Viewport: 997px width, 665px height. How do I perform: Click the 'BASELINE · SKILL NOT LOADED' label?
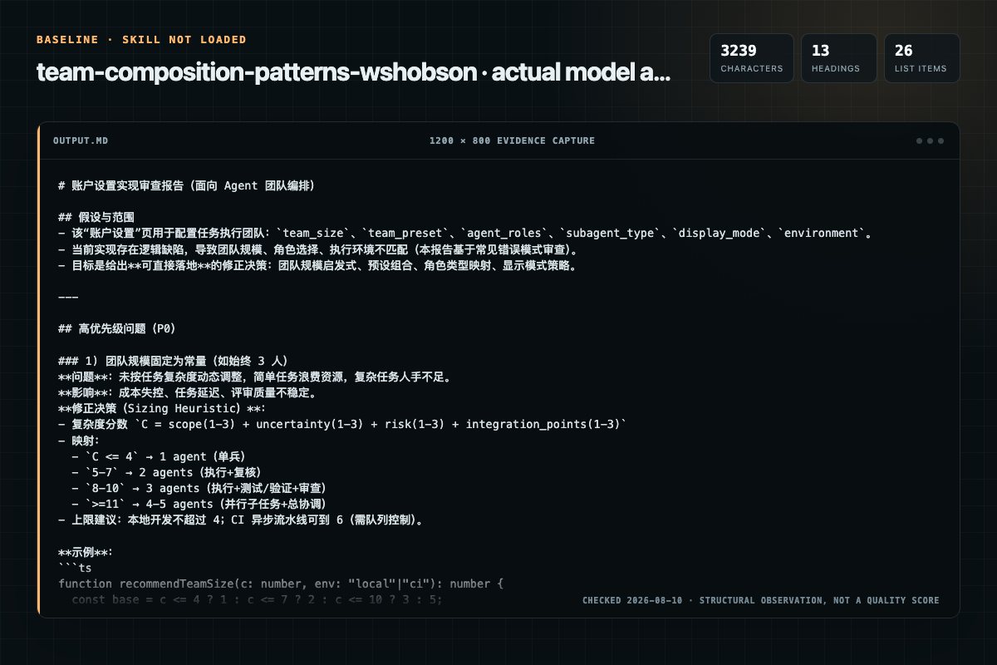click(x=141, y=39)
